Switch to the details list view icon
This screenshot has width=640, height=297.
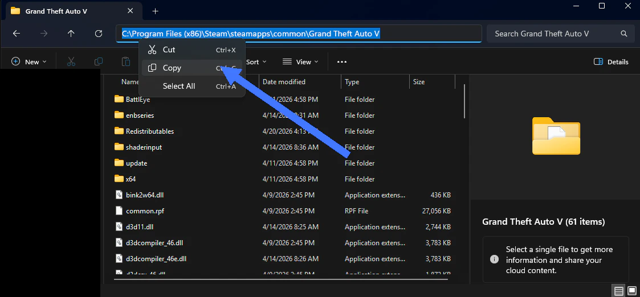click(x=619, y=291)
